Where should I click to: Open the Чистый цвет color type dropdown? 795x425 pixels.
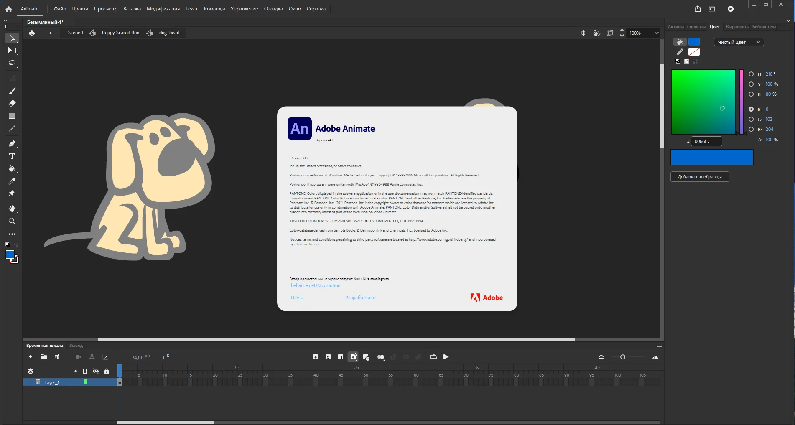click(739, 42)
